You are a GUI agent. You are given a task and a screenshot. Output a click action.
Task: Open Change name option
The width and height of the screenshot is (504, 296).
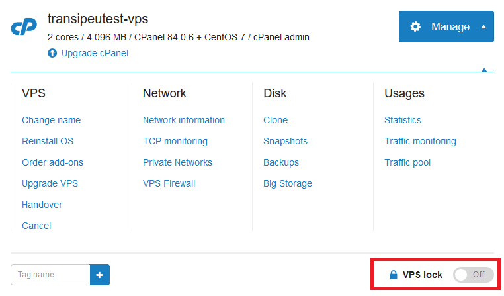pyautogui.click(x=51, y=120)
